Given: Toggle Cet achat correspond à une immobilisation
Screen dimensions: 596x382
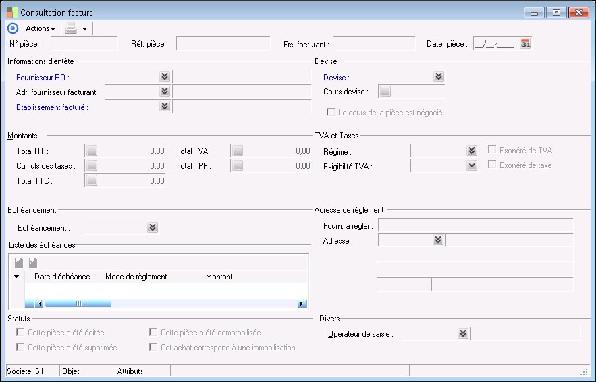Looking at the screenshot, I should [x=153, y=347].
